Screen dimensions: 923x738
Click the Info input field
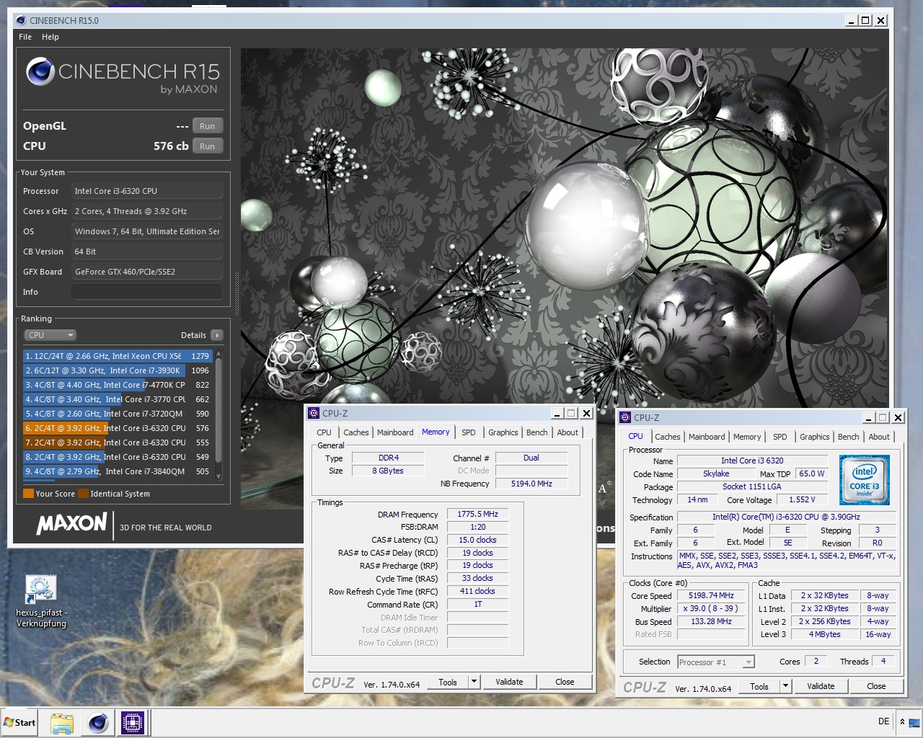[147, 292]
